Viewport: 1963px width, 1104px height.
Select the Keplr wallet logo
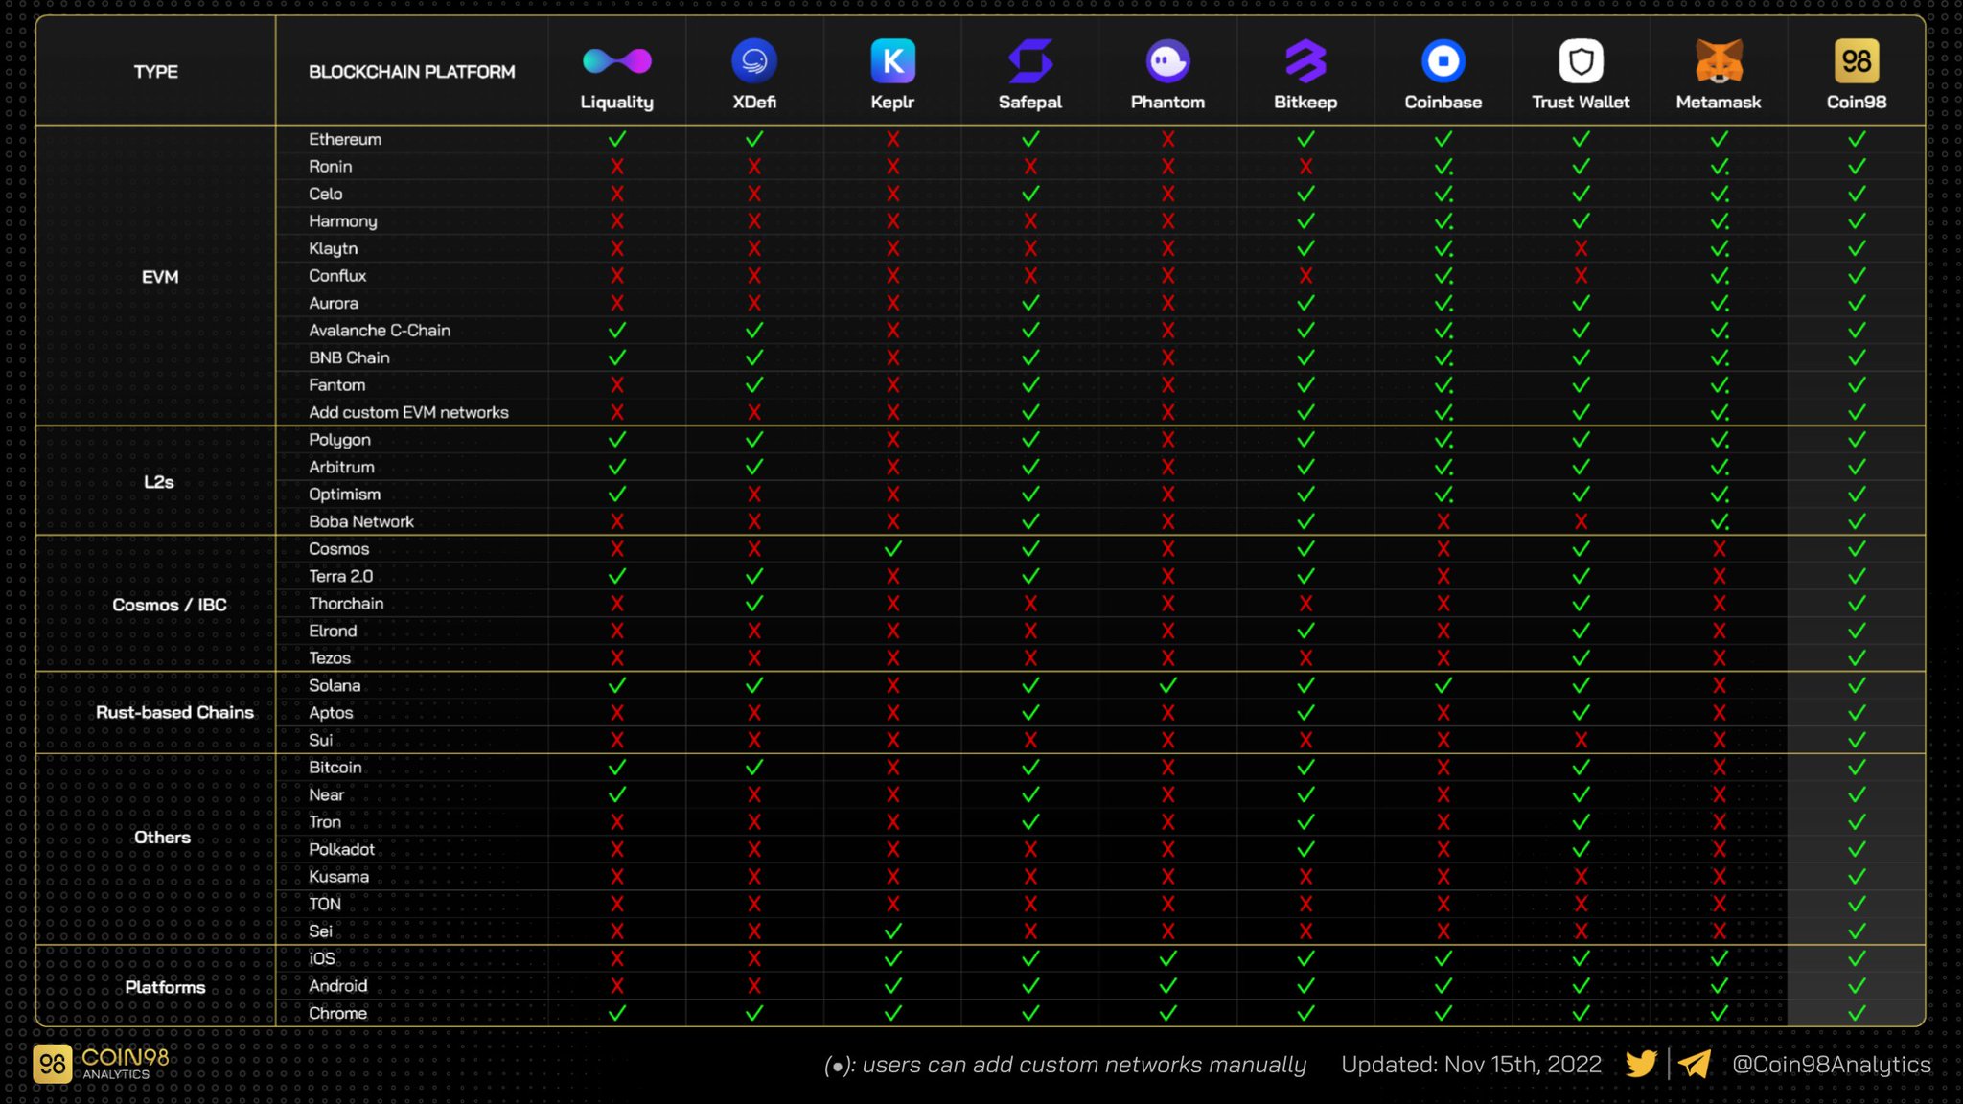[892, 62]
